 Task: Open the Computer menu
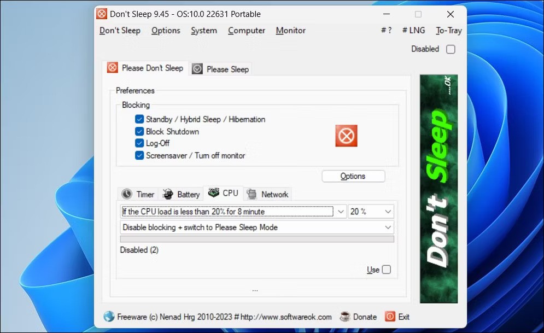point(247,31)
